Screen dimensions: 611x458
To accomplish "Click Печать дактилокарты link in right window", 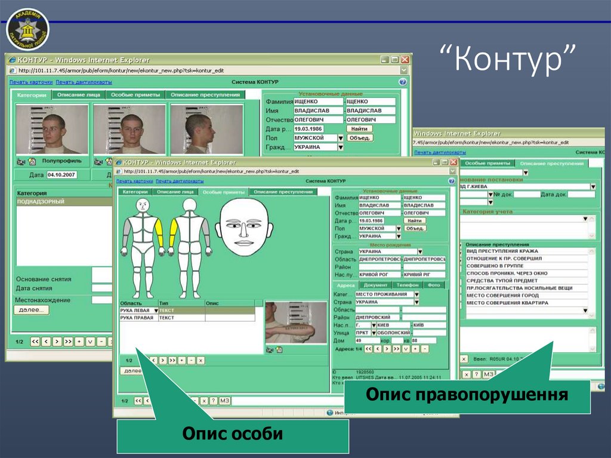I will 440,152.
